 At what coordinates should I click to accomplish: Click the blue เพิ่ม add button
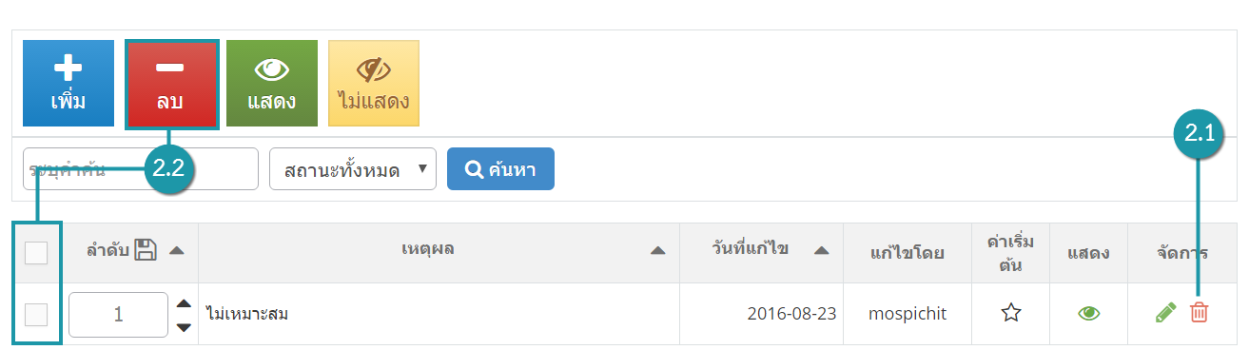tap(68, 84)
